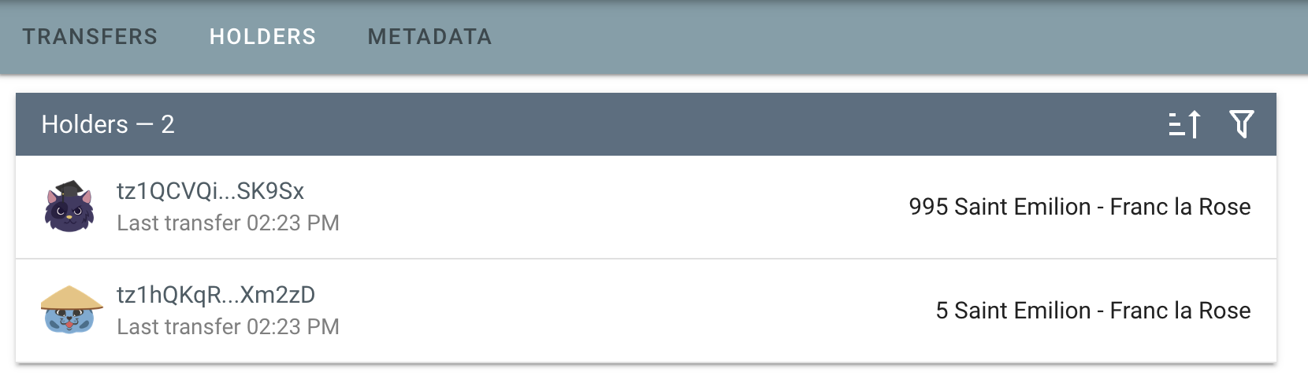The image size is (1308, 390).
Task: Click the 995 token amount
Action: 927,207
